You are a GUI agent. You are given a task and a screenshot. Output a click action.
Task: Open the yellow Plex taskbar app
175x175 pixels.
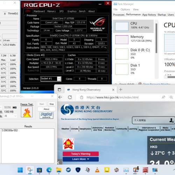click(x=107, y=170)
